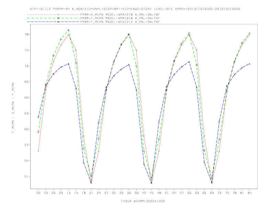The width and height of the screenshot is (272, 210).
Task: Click the blue dashed line sample in legend
Action: [x=53, y=22]
